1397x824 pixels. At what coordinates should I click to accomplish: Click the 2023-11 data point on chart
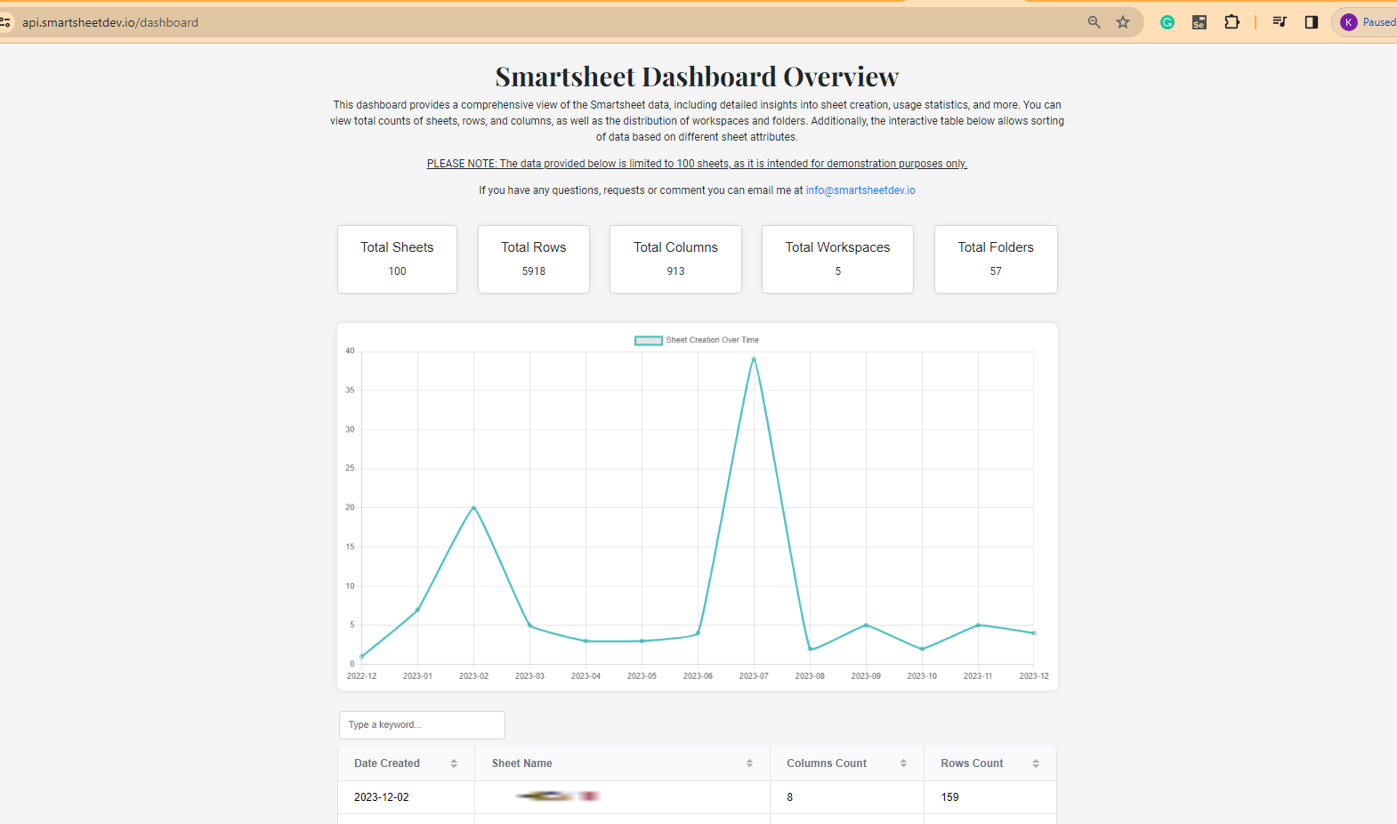[978, 626]
